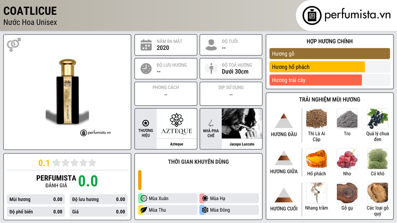This screenshot has height=223, width=397.
Task: Click the perfumista.vn logo bottle icon
Action: pyautogui.click(x=312, y=15)
